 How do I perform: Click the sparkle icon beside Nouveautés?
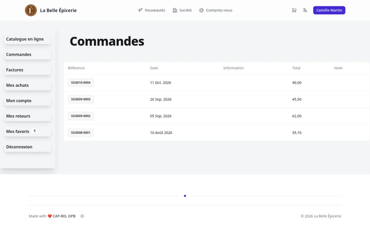[140, 10]
